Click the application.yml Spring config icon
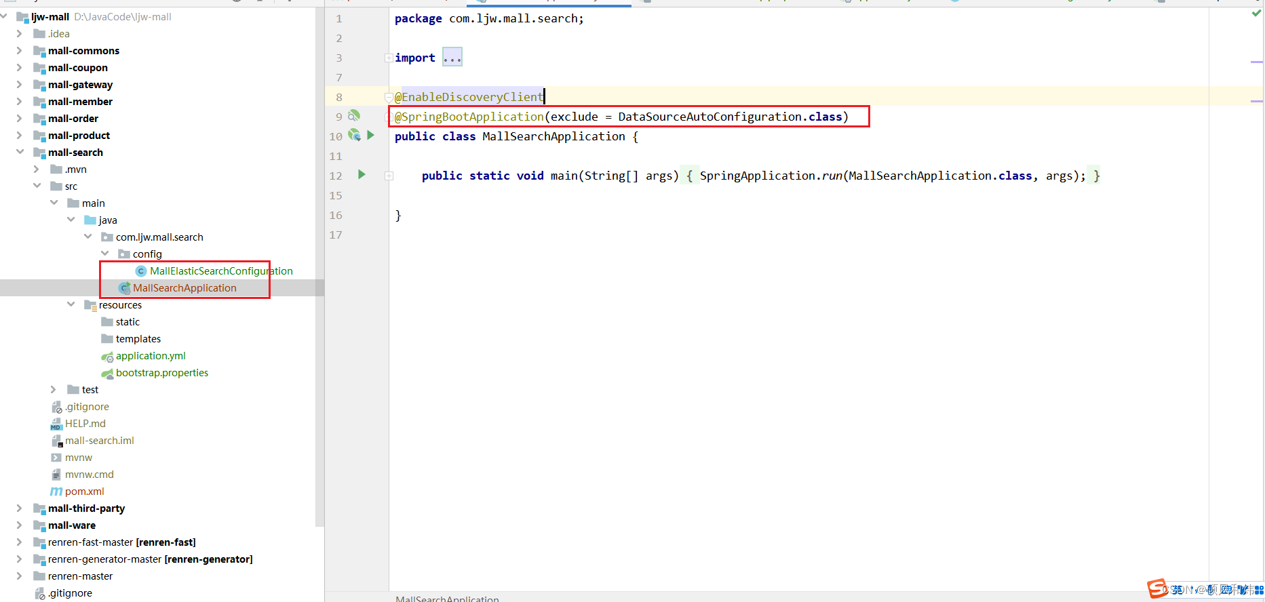 click(107, 357)
